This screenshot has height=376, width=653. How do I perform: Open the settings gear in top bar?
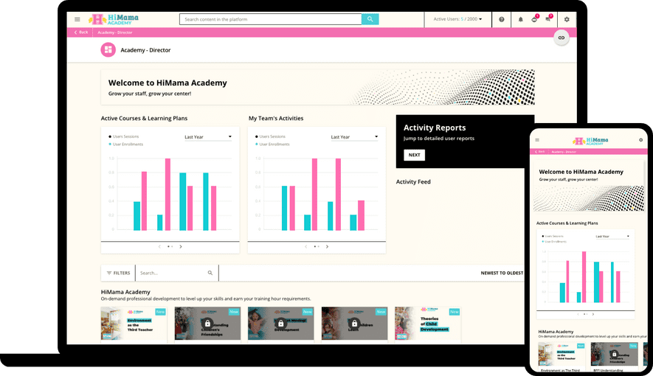coord(567,19)
